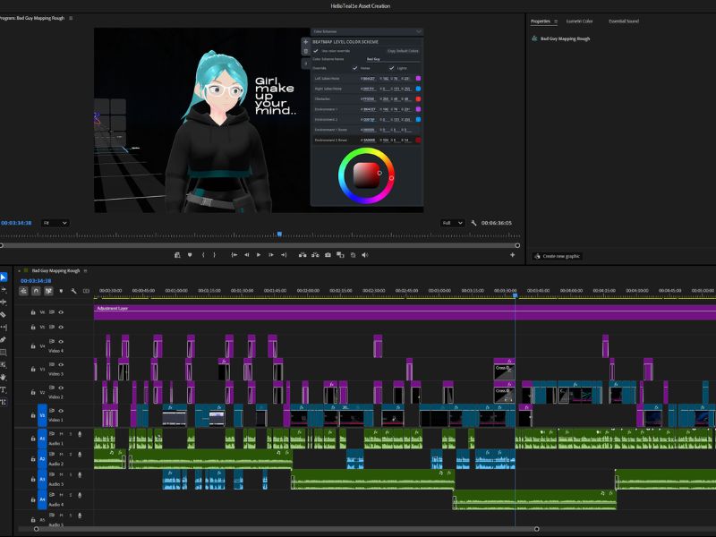Select the Razor tool
Viewport: 716px width, 537px height.
tap(4, 315)
